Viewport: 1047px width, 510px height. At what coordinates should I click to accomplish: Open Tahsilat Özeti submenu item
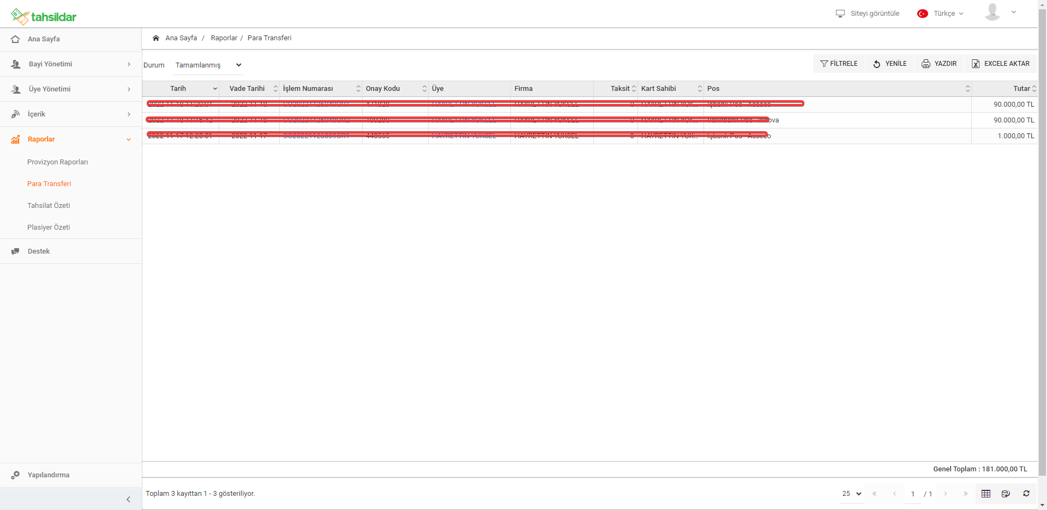pyautogui.click(x=49, y=206)
